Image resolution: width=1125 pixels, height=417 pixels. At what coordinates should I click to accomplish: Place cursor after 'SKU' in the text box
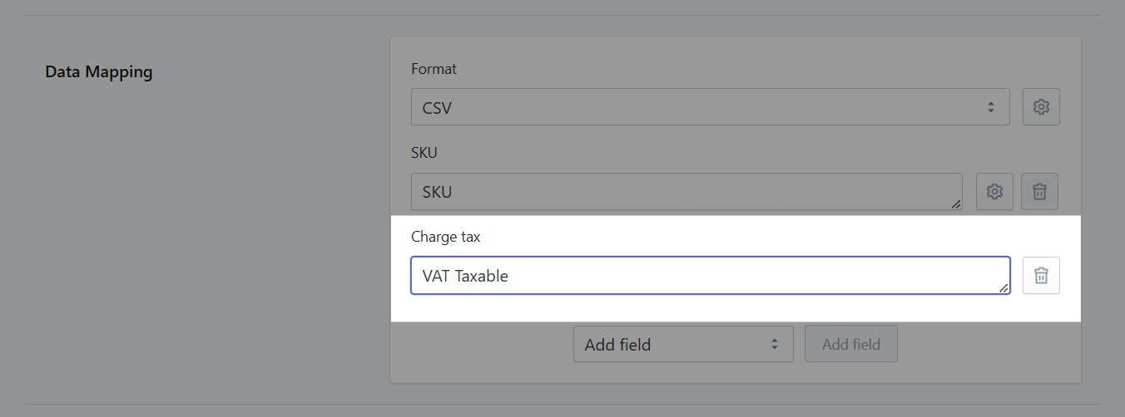coord(453,192)
